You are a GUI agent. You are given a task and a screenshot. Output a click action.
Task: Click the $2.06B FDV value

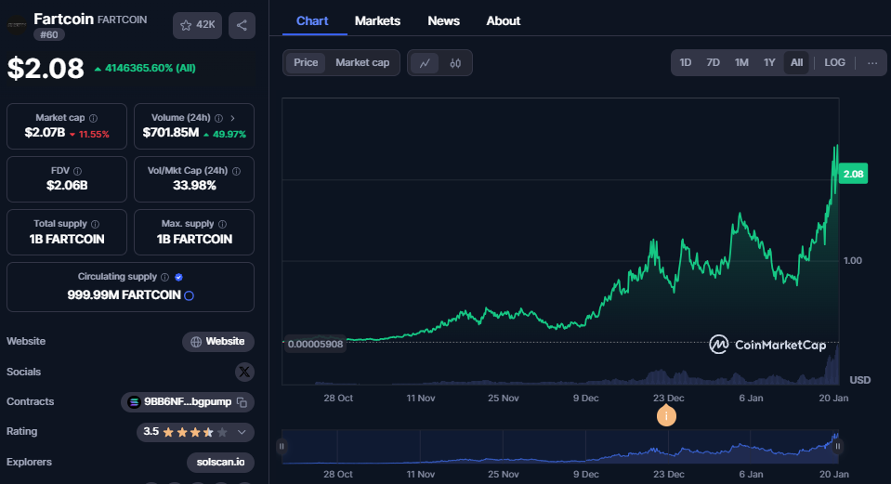pyautogui.click(x=67, y=185)
